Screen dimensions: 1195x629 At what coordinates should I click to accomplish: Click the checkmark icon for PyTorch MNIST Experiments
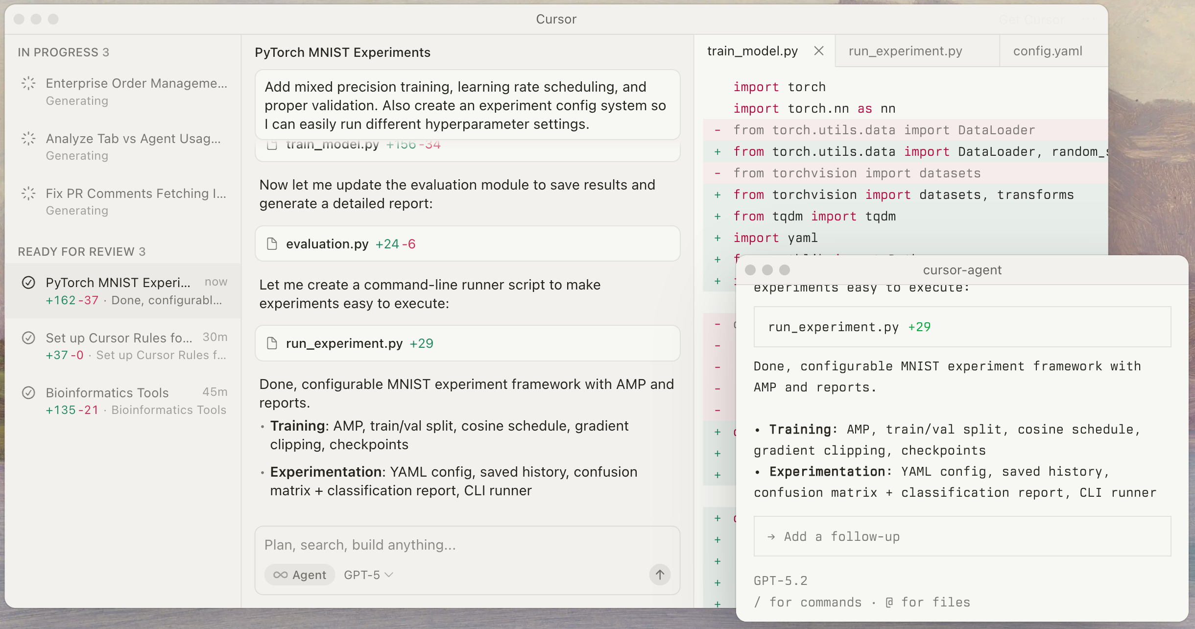pyautogui.click(x=28, y=283)
